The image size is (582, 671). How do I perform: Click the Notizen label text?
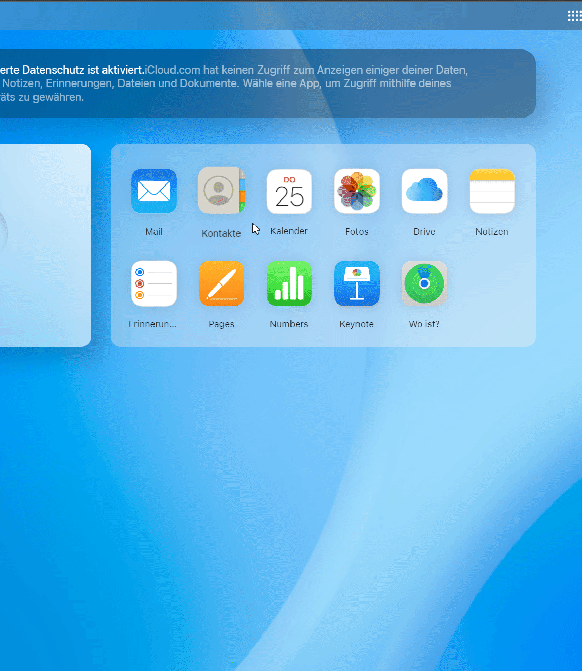492,232
